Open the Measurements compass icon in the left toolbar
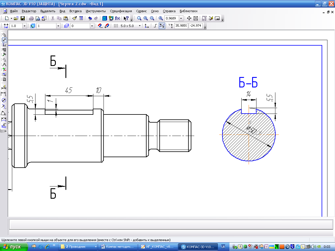 click(x=4, y=64)
